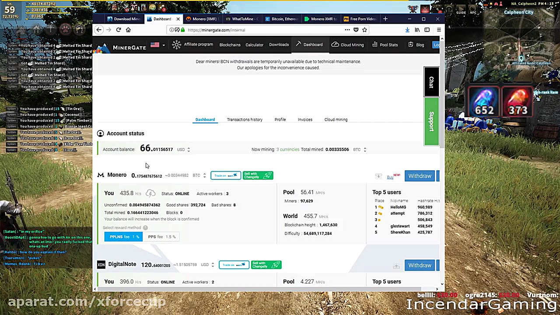Open Pocket save icon in address bar
The width and height of the screenshot is (560, 315).
point(356,30)
